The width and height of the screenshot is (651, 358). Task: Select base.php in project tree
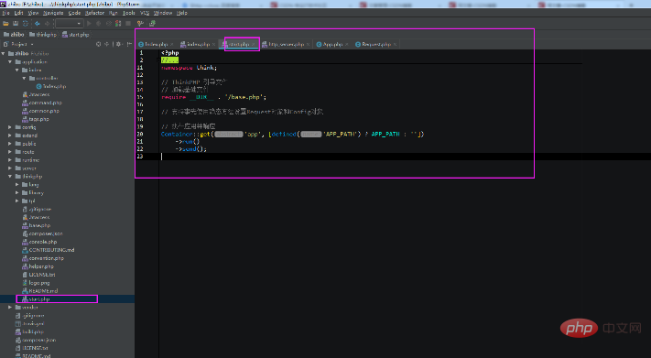pos(36,225)
